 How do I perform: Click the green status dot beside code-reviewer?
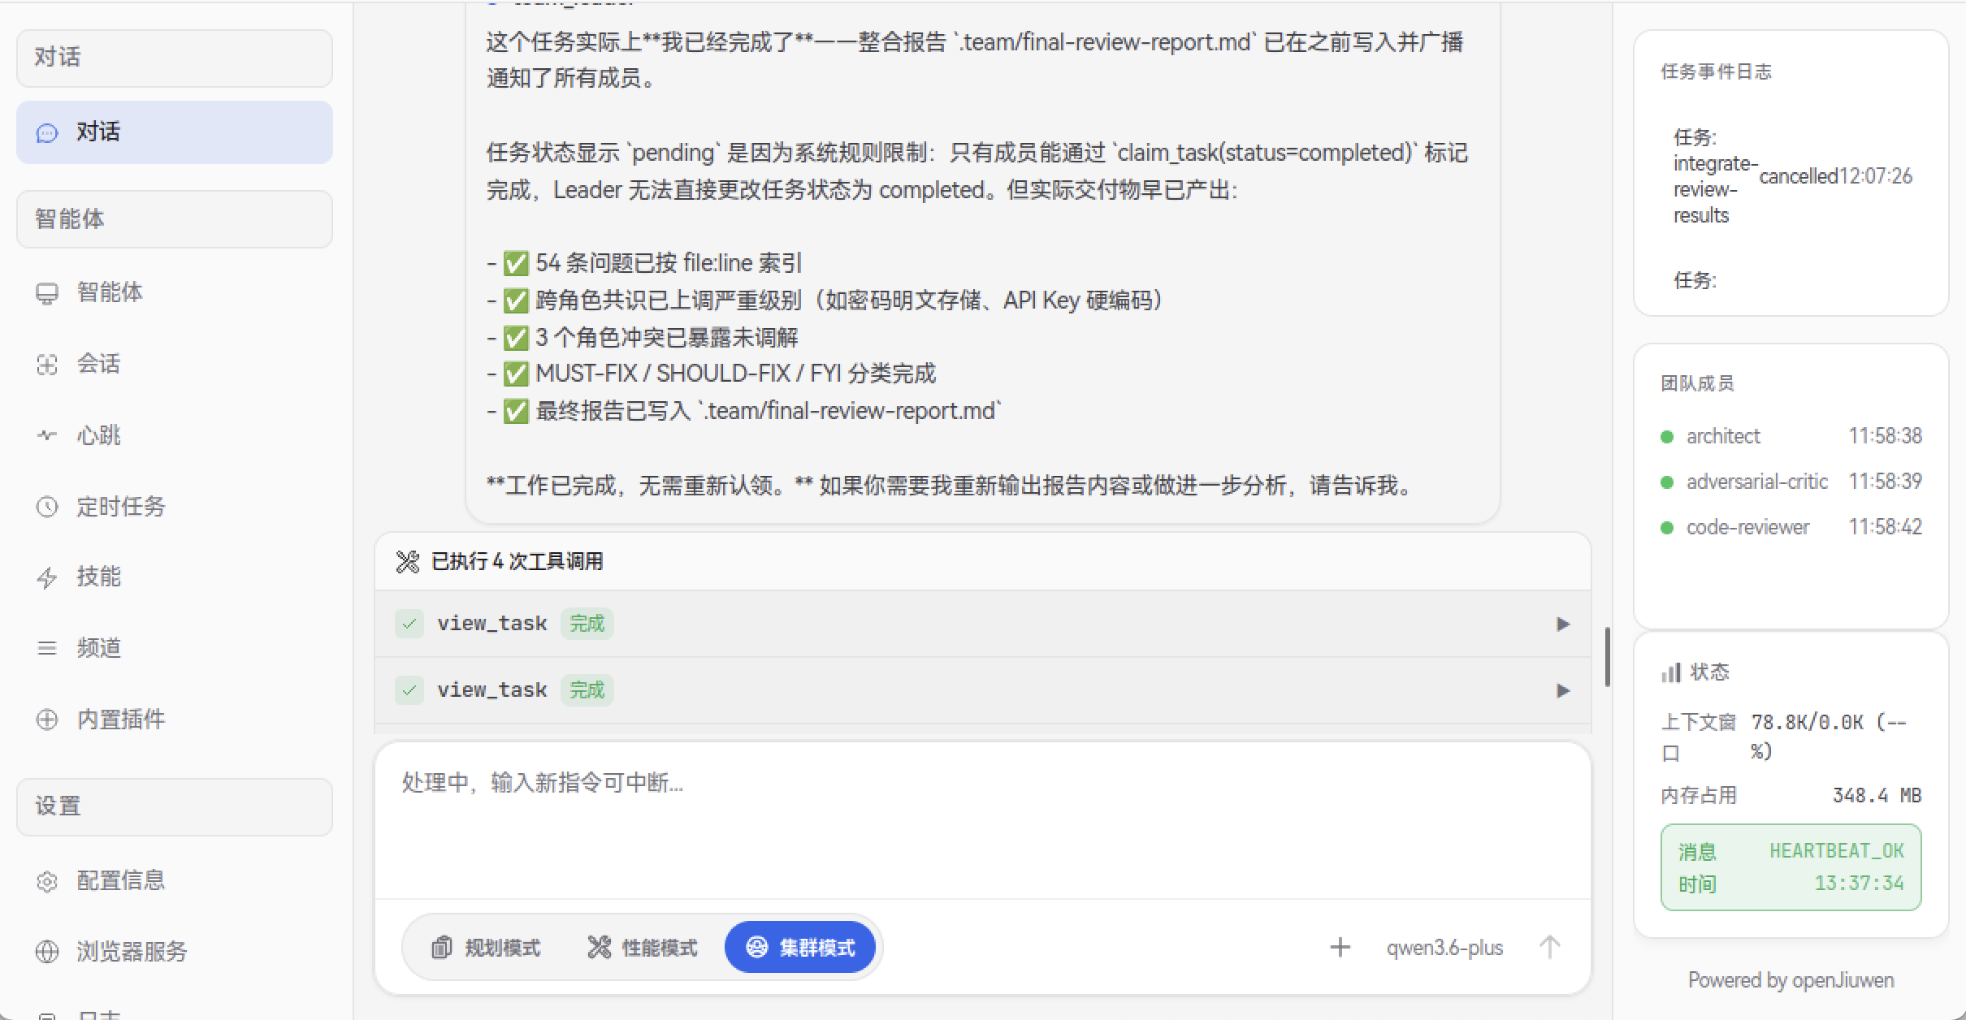(x=1667, y=528)
